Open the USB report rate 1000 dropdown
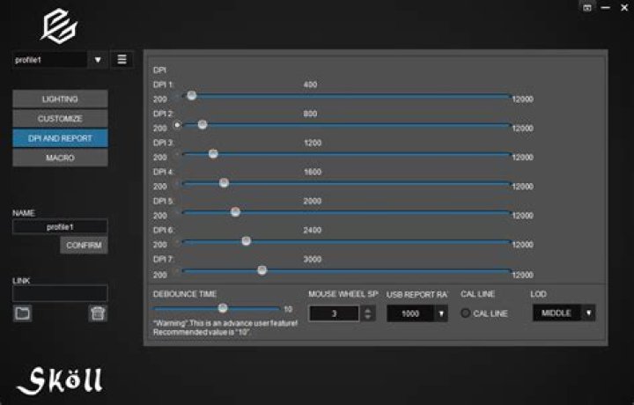634x405 pixels. click(441, 313)
